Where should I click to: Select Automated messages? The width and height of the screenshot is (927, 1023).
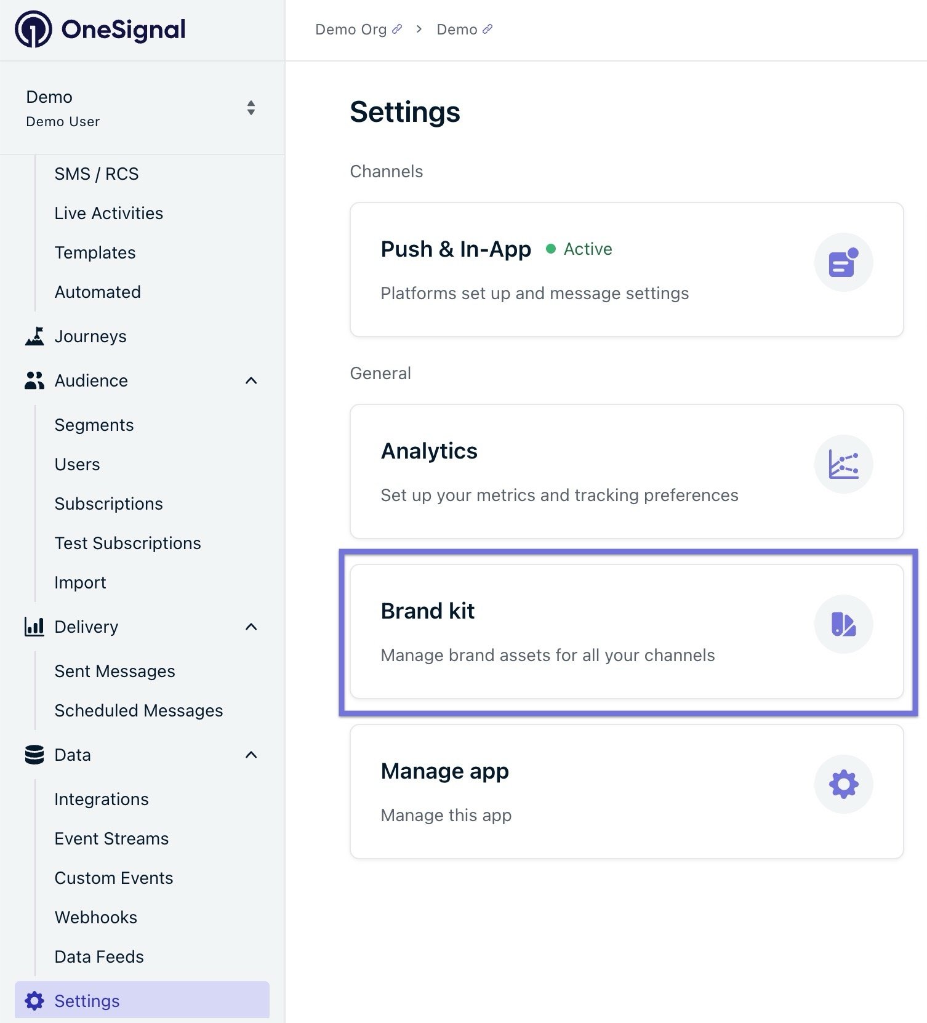pos(98,292)
